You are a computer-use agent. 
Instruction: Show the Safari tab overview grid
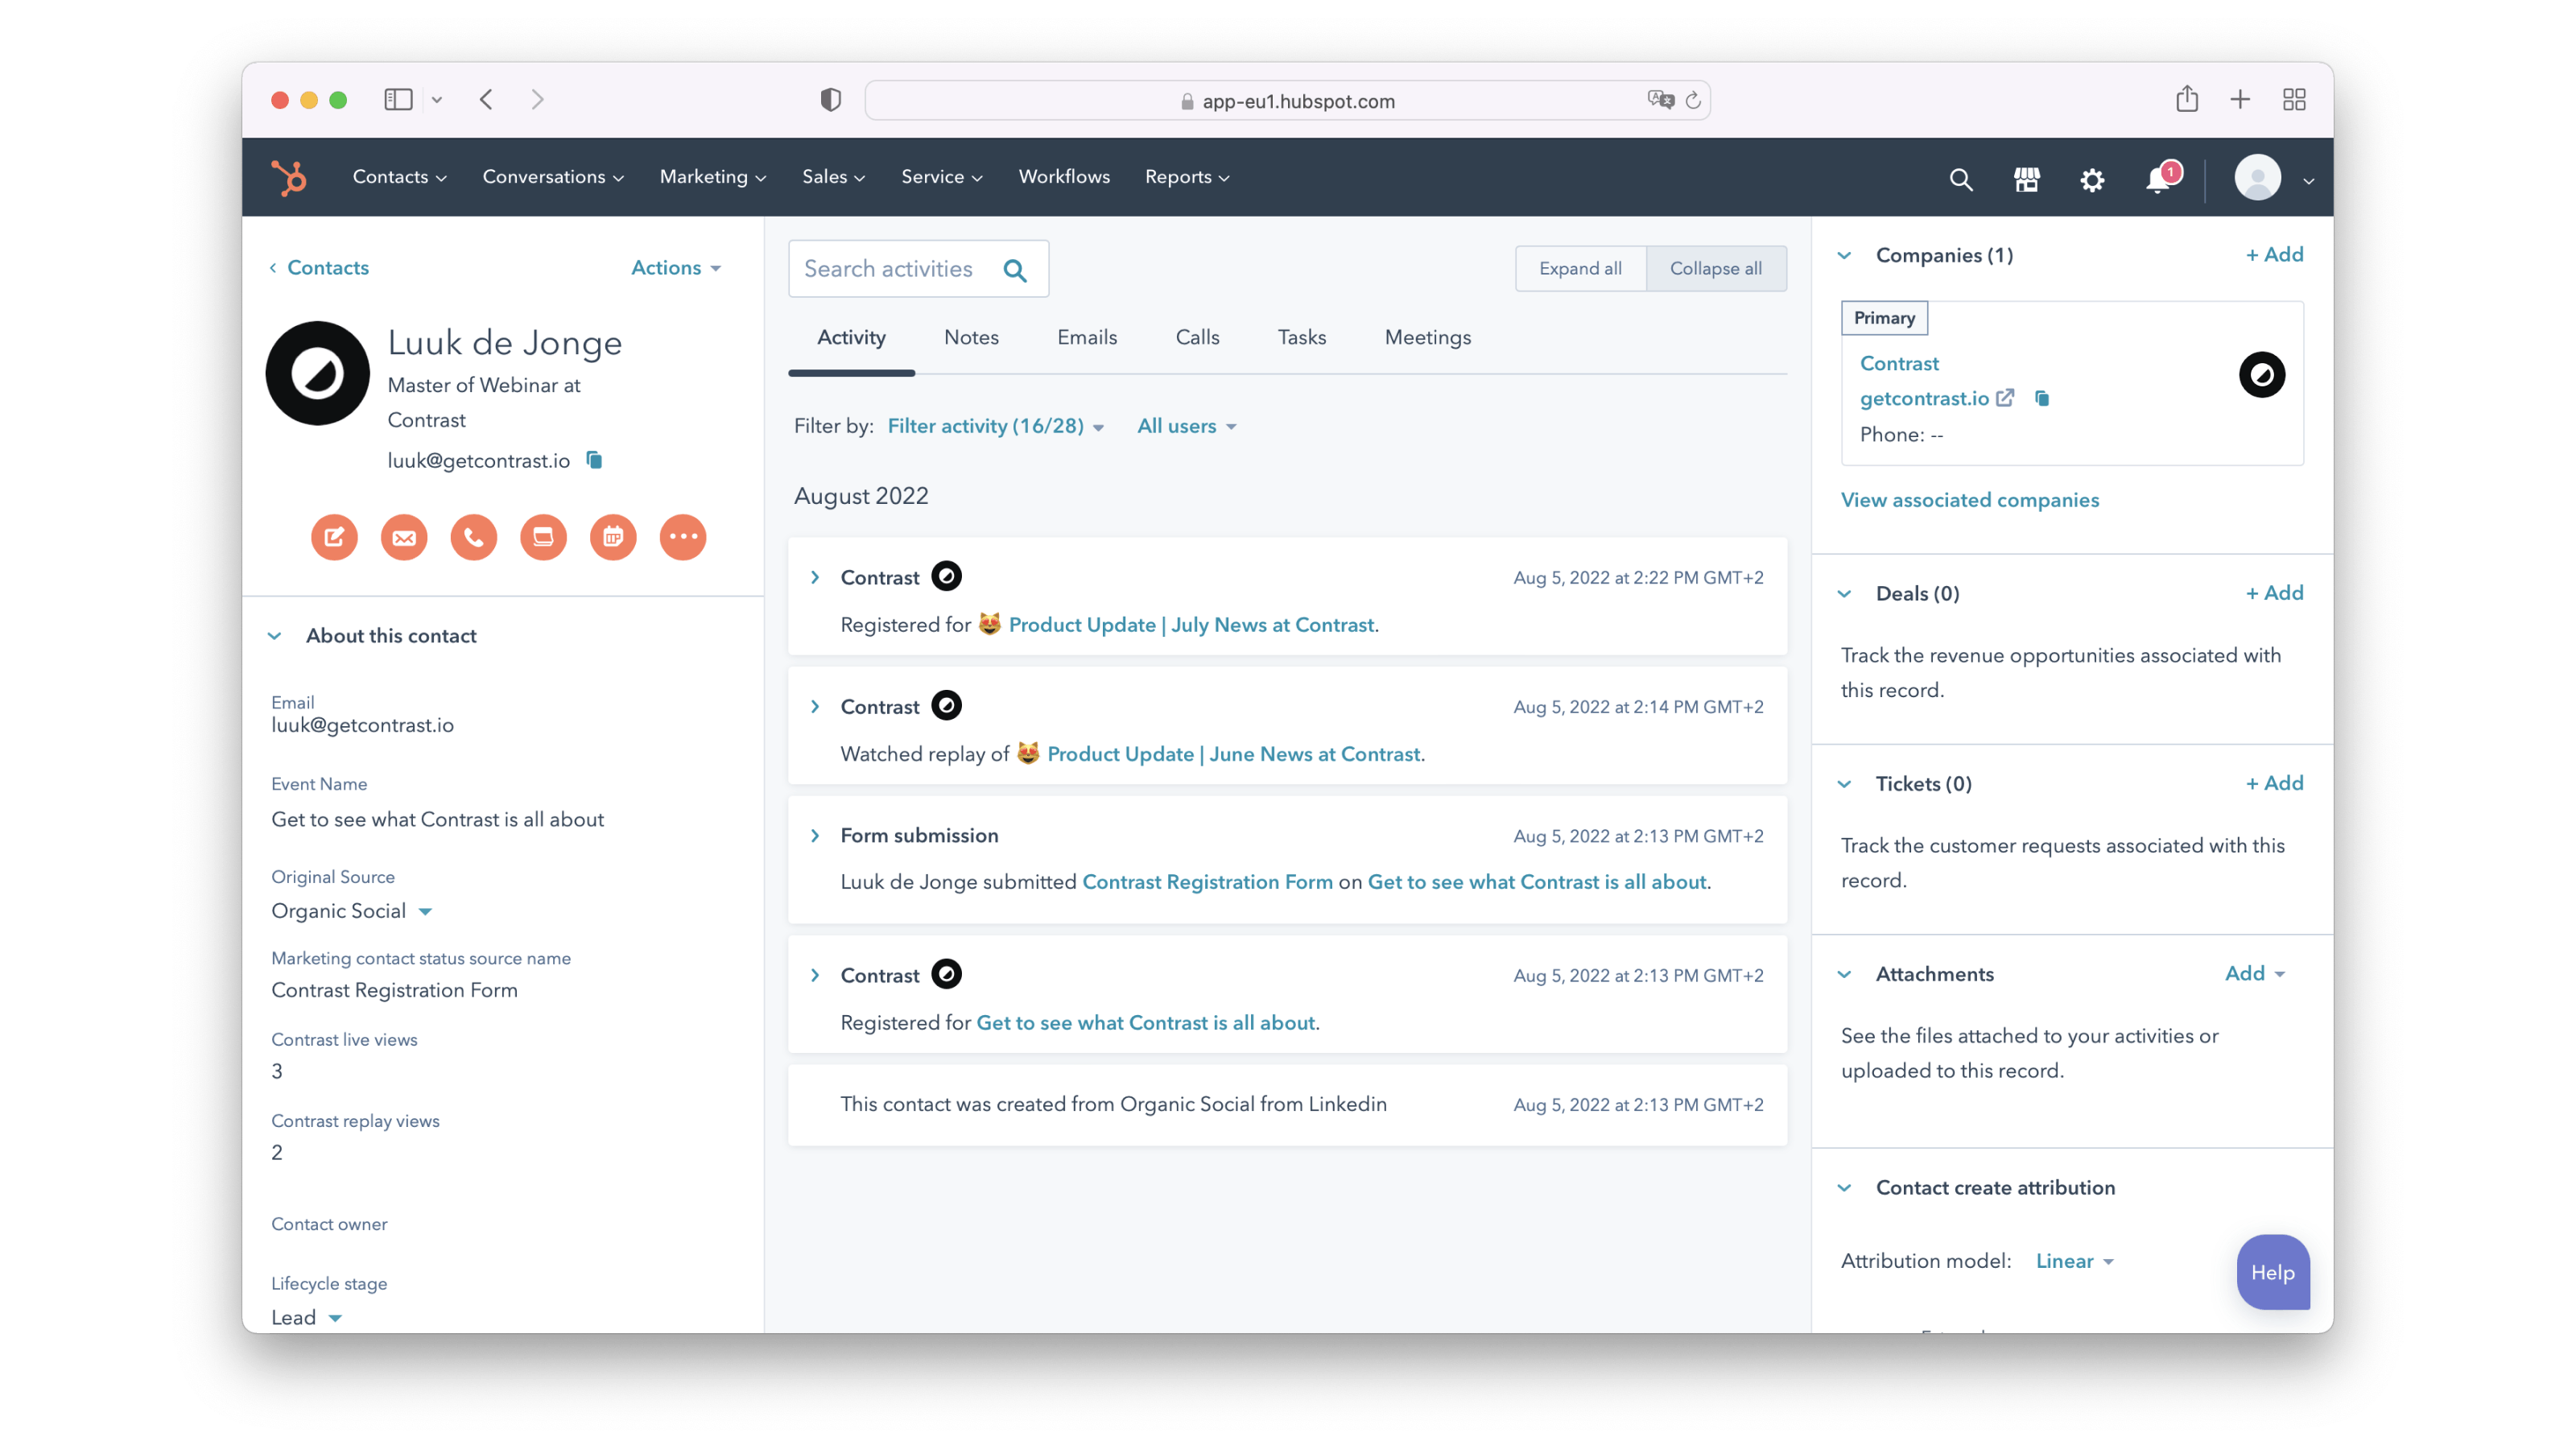pyautogui.click(x=2294, y=99)
